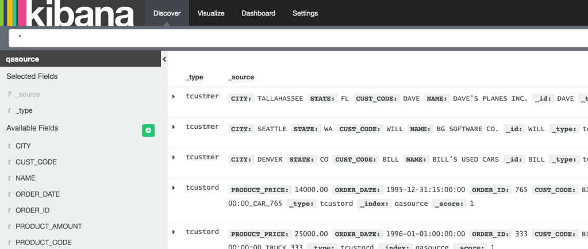Go to the Settings tab

pos(305,13)
